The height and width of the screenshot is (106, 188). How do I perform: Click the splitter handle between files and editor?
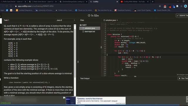(101, 47)
